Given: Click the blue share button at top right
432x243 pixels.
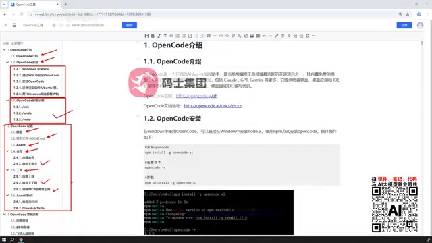Looking at the screenshot, I should [x=404, y=25].
